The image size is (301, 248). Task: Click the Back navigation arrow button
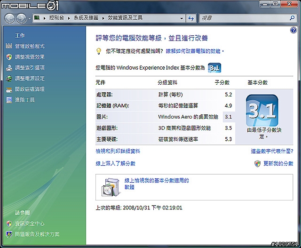(x=9, y=18)
